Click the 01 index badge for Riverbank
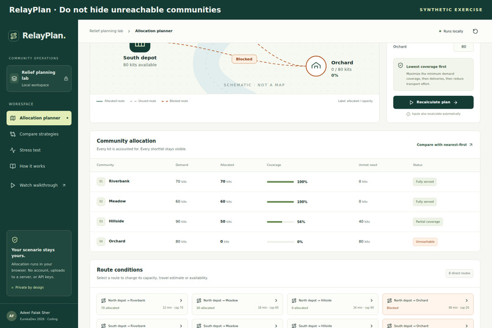 click(x=101, y=181)
